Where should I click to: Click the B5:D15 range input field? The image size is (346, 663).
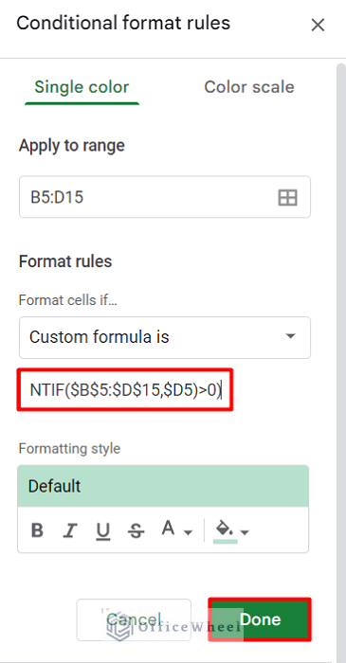click(165, 197)
